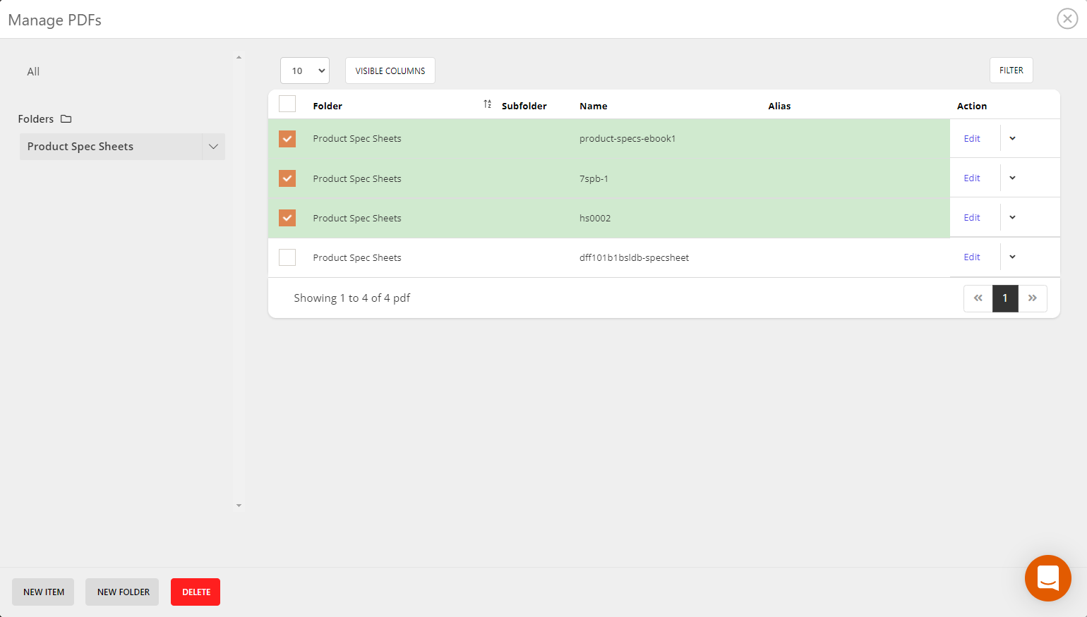Open action dropdown arrow for product-specs-ebook1
This screenshot has height=617, width=1087.
pyautogui.click(x=1012, y=139)
